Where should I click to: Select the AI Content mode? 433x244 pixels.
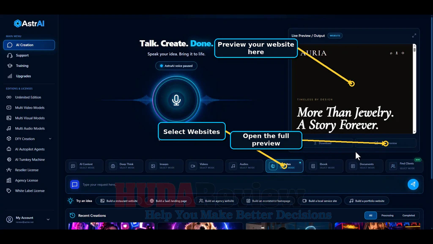tap(84, 166)
